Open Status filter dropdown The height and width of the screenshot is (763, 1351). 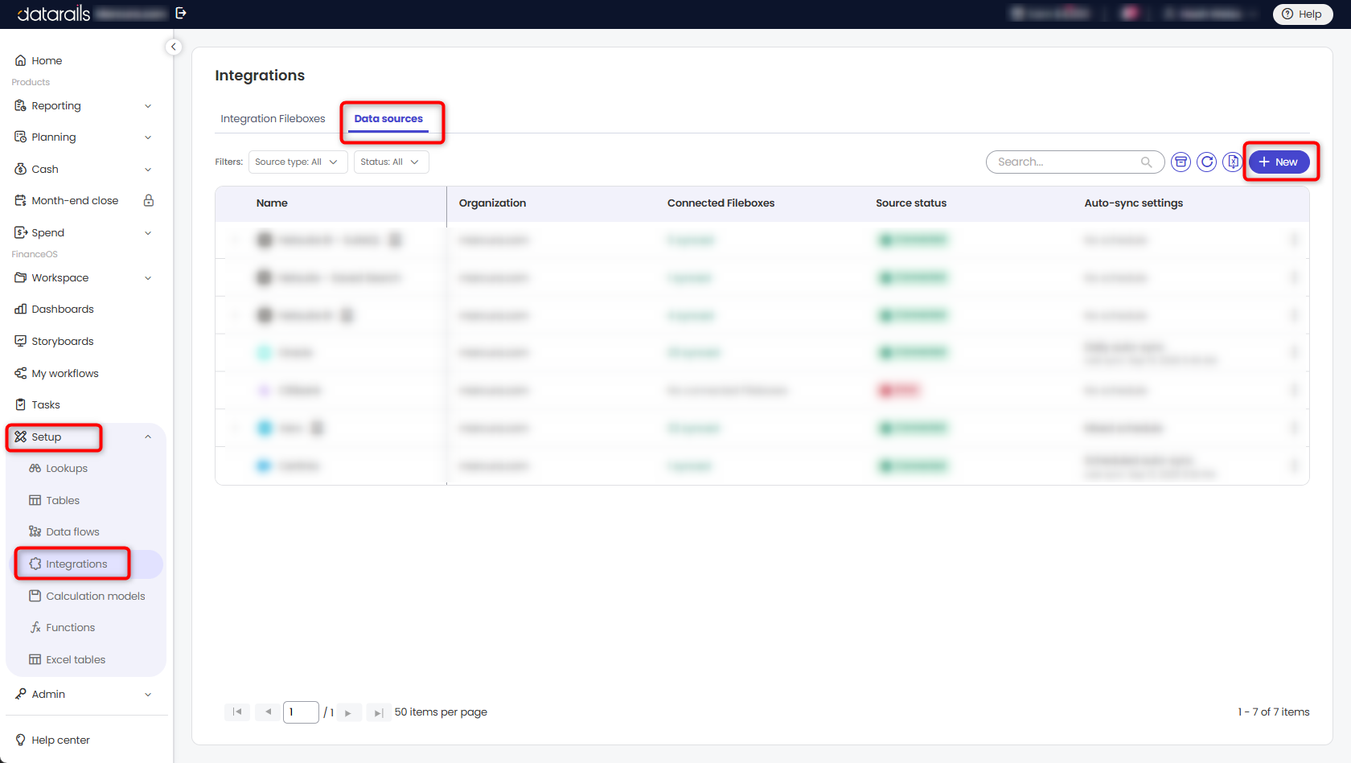point(391,162)
